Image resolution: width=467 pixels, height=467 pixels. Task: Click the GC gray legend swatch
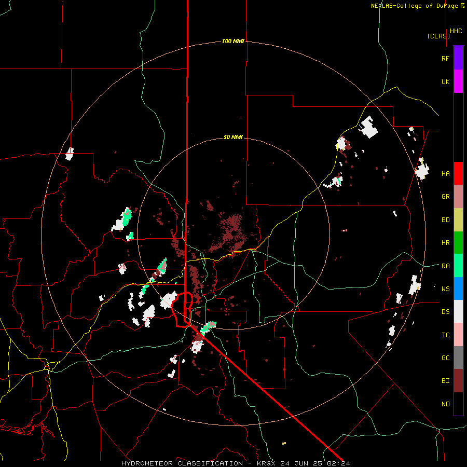coord(458,358)
